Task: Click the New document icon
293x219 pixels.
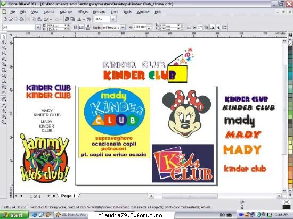Action: click(x=5, y=19)
